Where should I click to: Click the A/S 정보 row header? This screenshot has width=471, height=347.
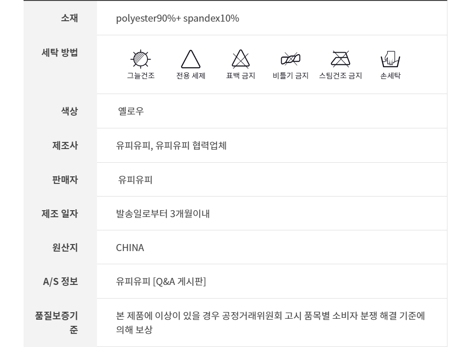[x=60, y=282]
